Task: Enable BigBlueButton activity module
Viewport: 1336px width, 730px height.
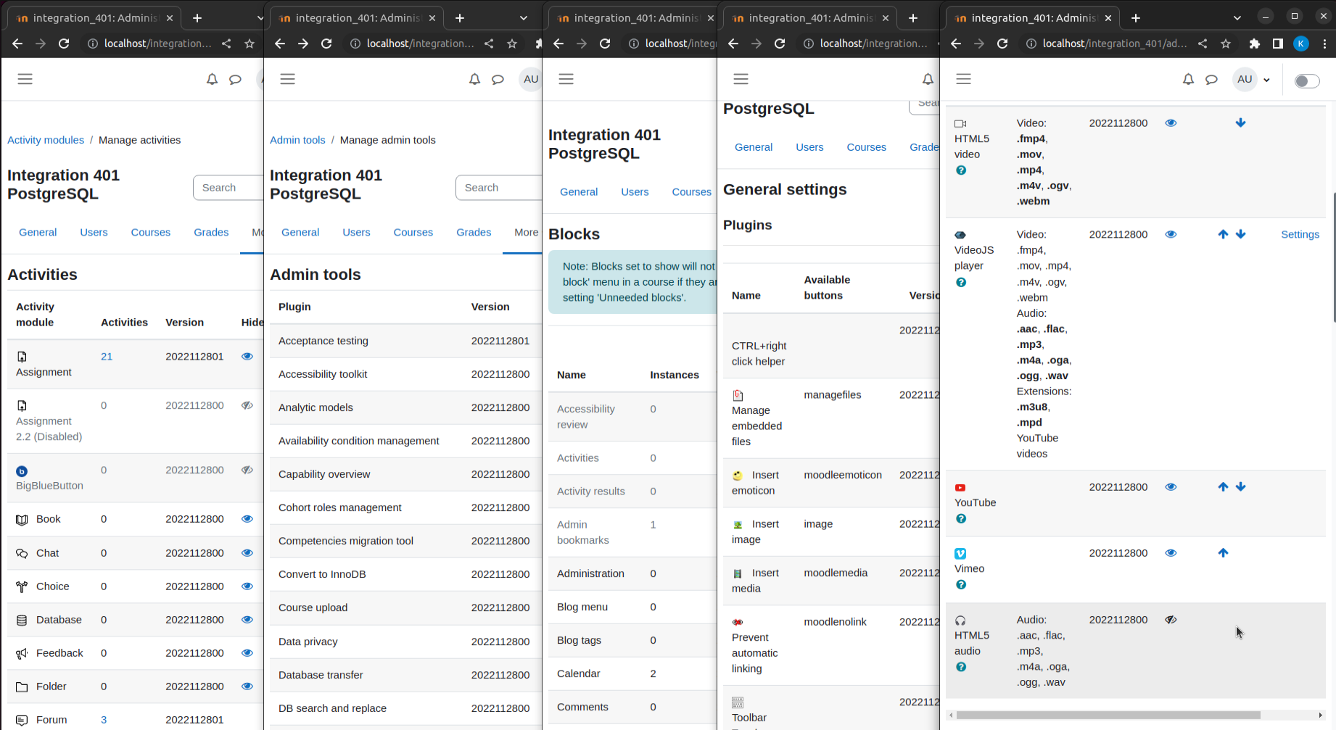Action: (x=247, y=470)
